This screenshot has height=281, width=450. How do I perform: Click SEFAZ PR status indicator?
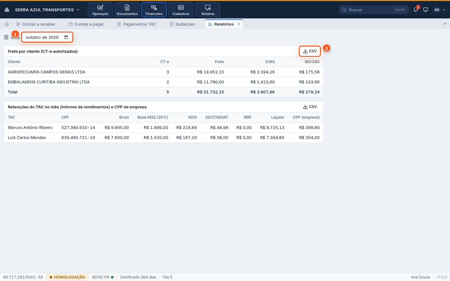click(x=102, y=277)
